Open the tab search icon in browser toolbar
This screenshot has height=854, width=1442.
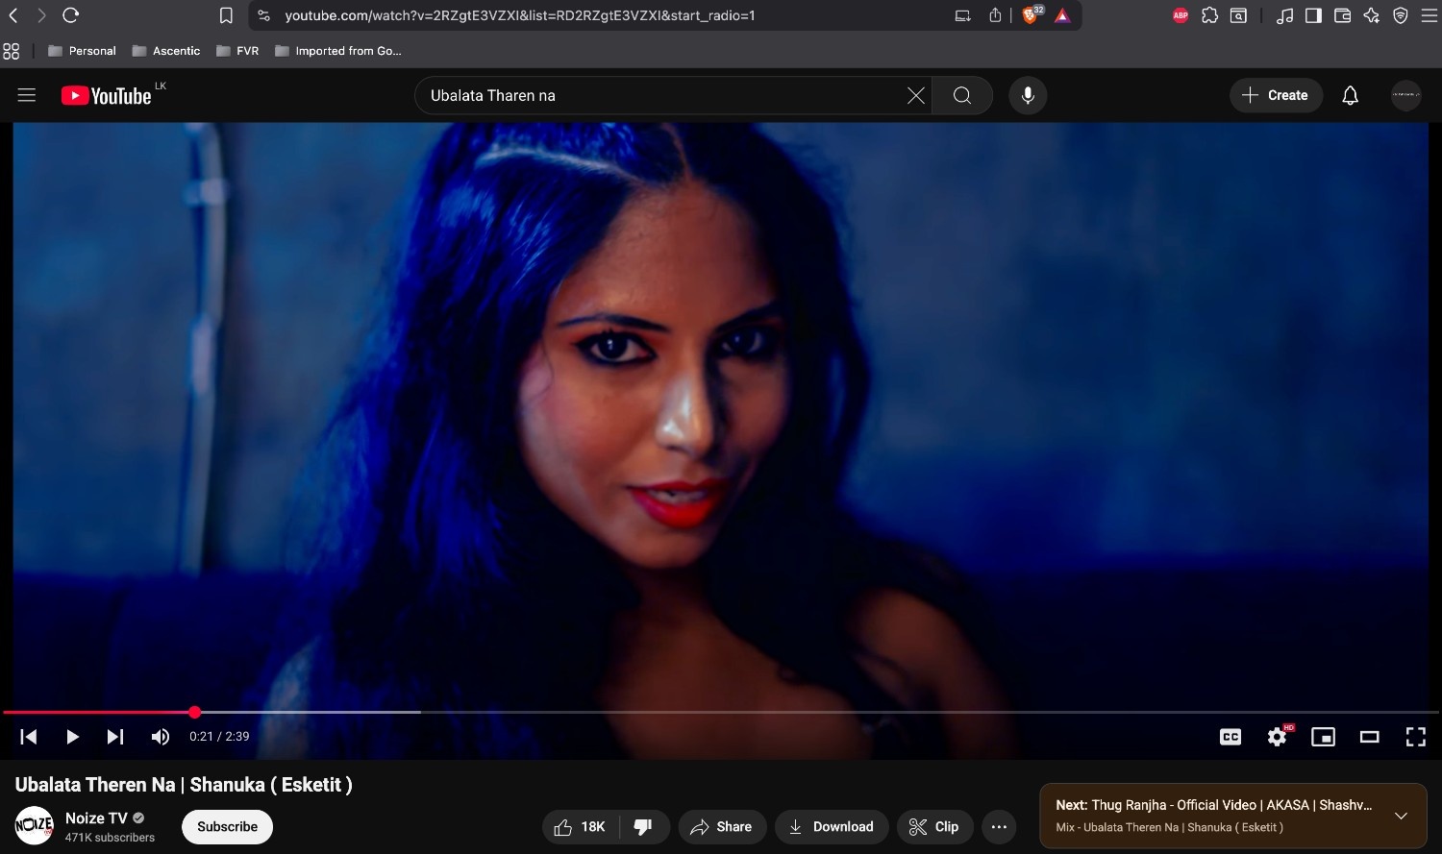[x=1239, y=15]
